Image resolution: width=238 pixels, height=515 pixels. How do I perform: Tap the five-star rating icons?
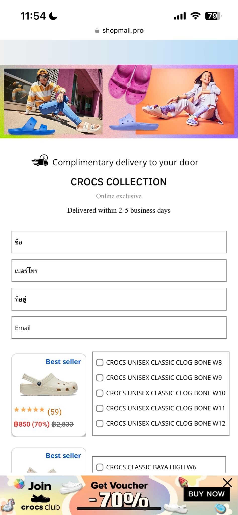(29, 410)
